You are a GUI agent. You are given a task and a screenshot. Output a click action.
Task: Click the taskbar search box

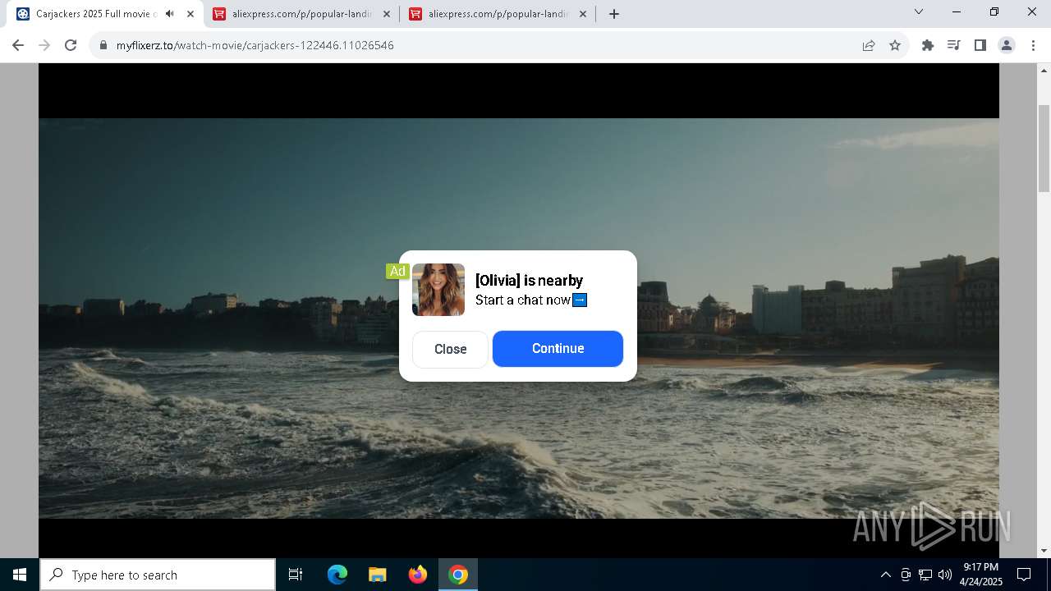click(158, 575)
